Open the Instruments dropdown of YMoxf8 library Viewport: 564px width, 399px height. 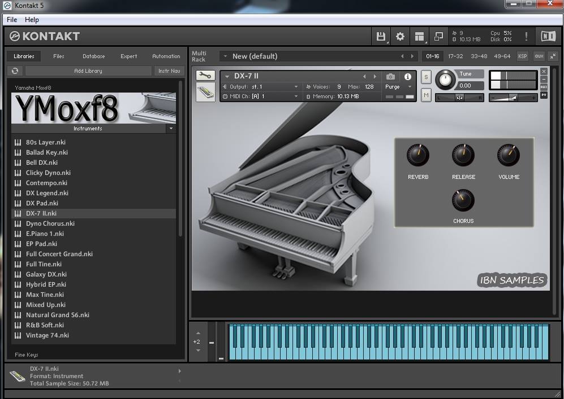[171, 129]
